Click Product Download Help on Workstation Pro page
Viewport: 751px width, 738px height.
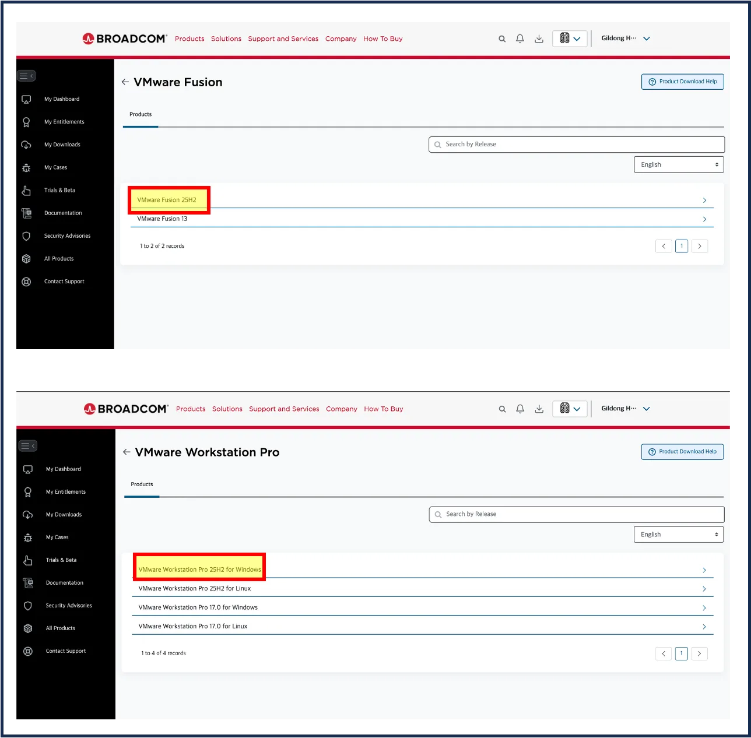pyautogui.click(x=682, y=452)
